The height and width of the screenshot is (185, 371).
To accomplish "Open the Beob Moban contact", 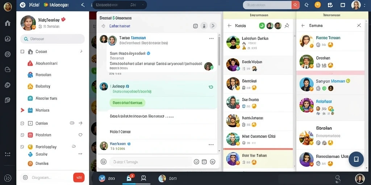I will (258, 65).
